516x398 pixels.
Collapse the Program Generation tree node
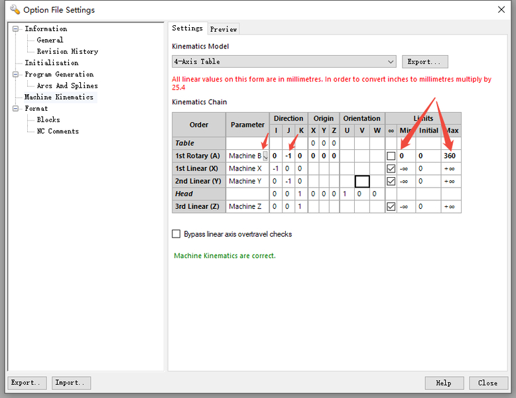(x=15, y=74)
